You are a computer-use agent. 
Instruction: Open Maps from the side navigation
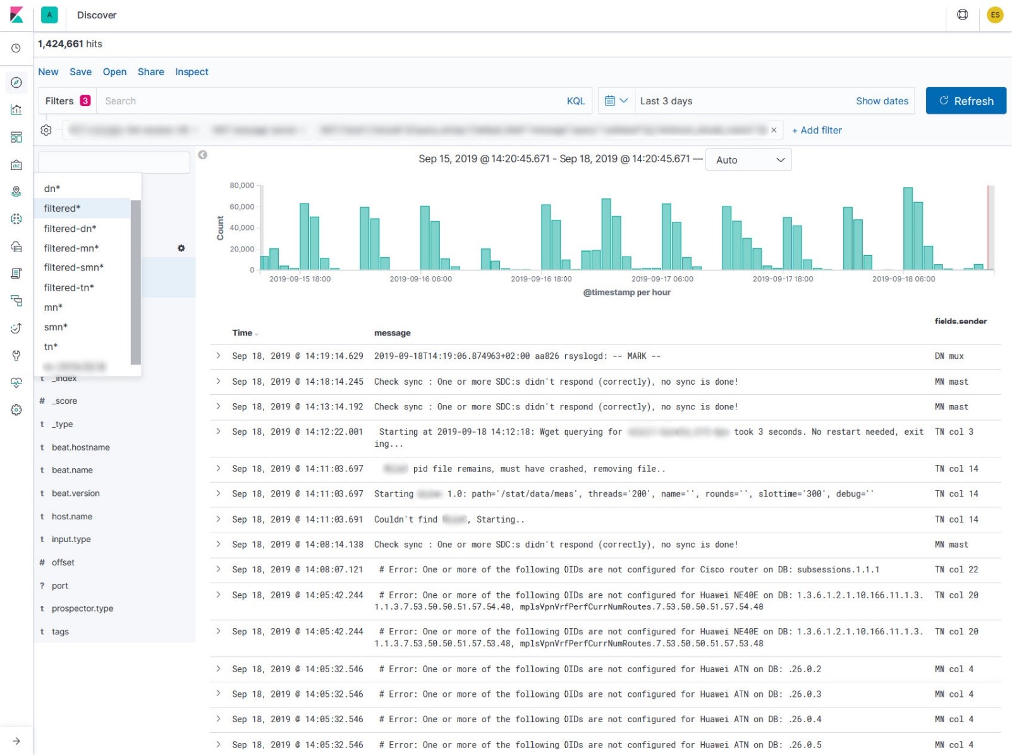tap(16, 191)
